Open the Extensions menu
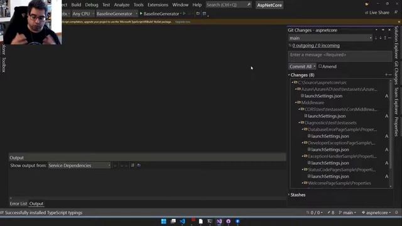The height and width of the screenshot is (226, 402). pyautogui.click(x=158, y=5)
